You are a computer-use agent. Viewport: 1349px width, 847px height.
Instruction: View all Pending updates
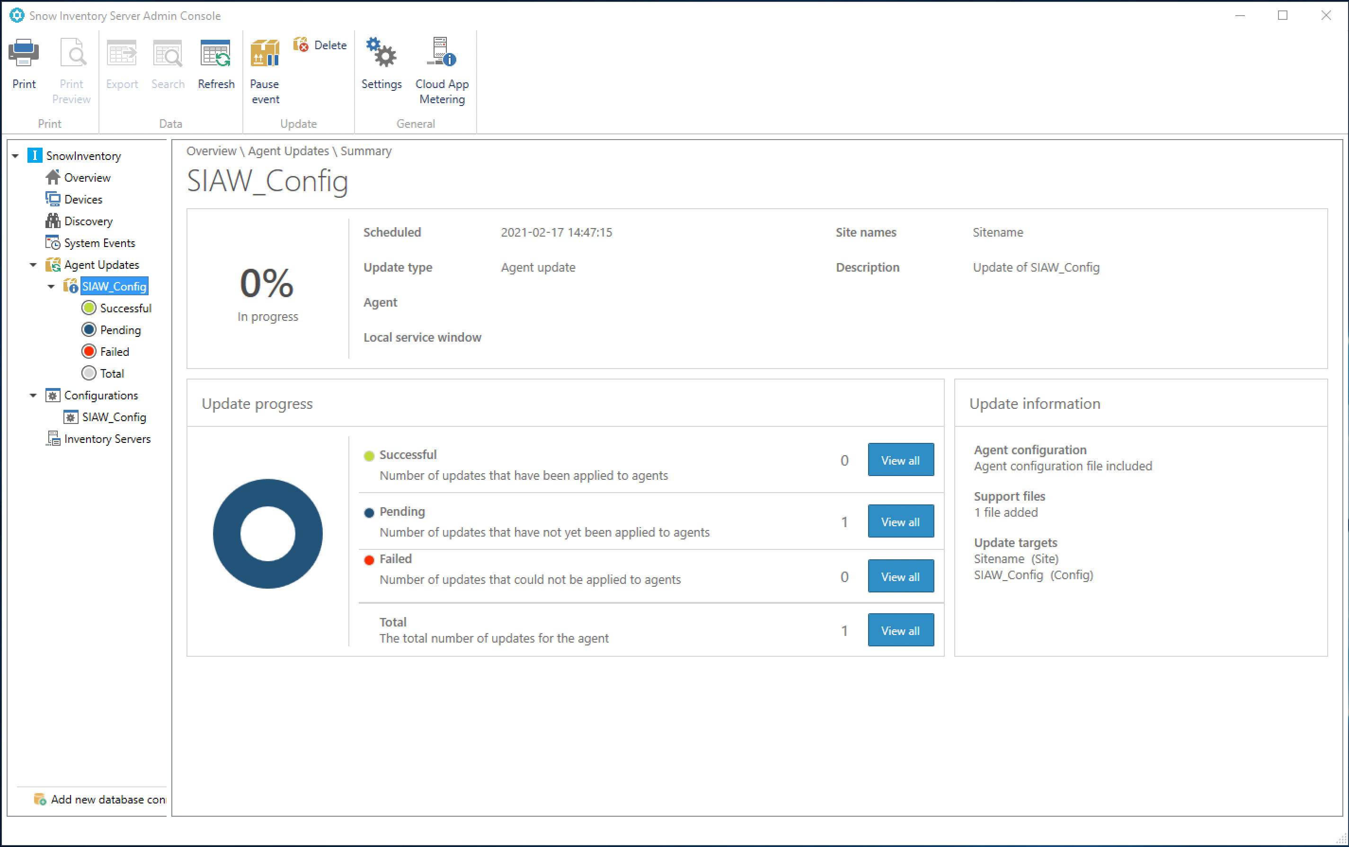point(900,521)
